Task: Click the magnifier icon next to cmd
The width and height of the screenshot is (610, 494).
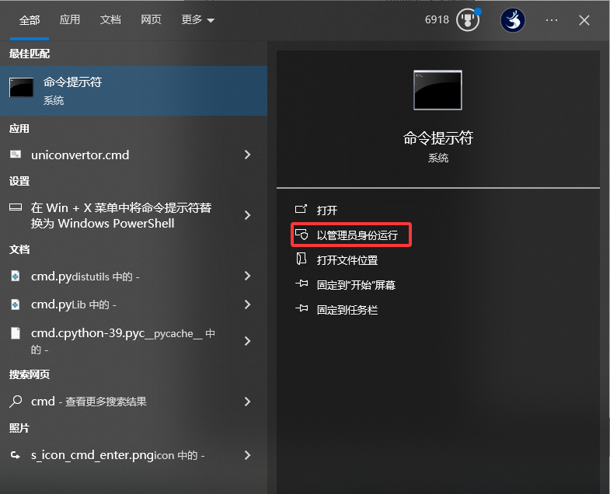Action: click(x=16, y=401)
